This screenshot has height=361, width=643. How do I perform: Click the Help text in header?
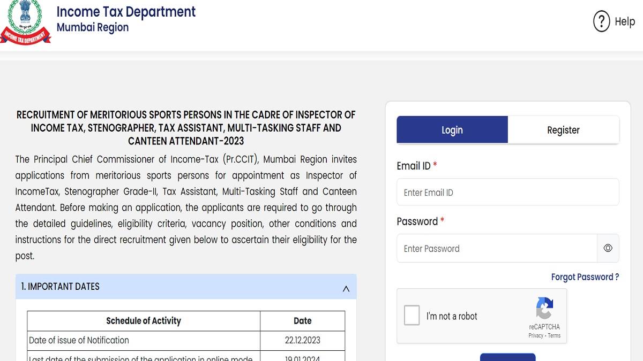click(625, 22)
